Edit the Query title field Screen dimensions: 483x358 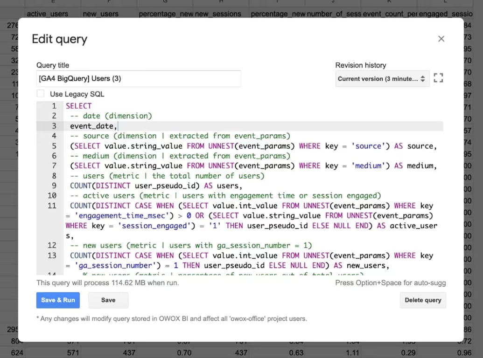[x=139, y=78]
